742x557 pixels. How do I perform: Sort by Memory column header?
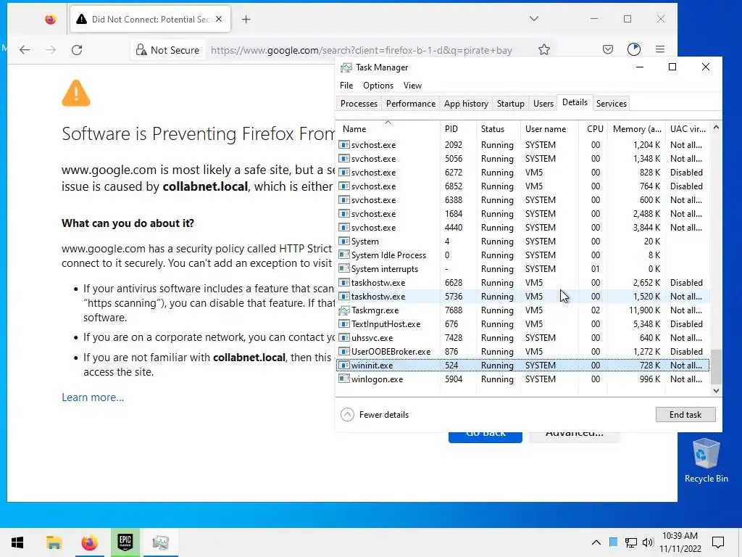pyautogui.click(x=637, y=129)
